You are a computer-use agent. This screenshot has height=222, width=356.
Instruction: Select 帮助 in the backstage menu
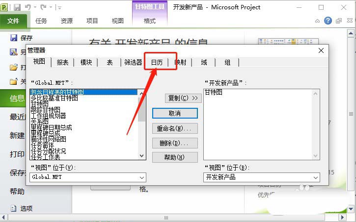pyautogui.click(x=17, y=192)
